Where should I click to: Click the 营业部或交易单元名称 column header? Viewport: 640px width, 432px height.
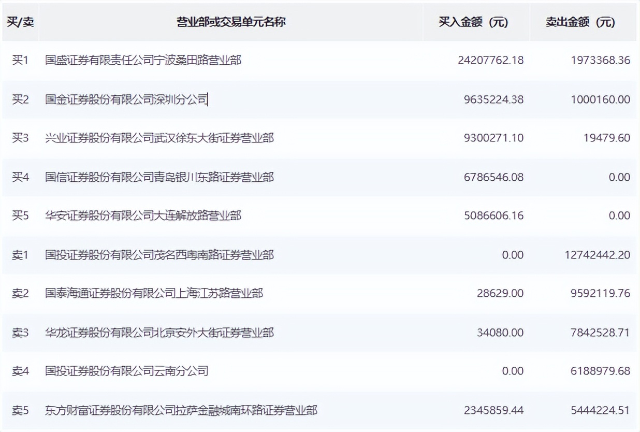(x=231, y=22)
